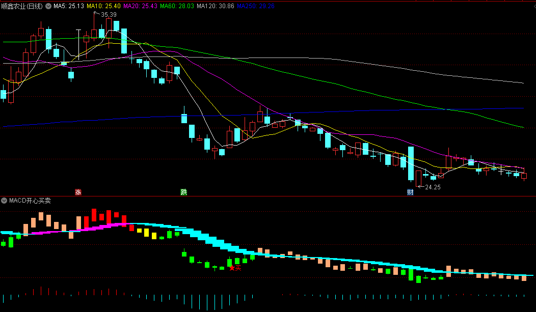This screenshot has width=536, height=312.
Task: Select the MA10: 25.40 label
Action: coord(103,6)
